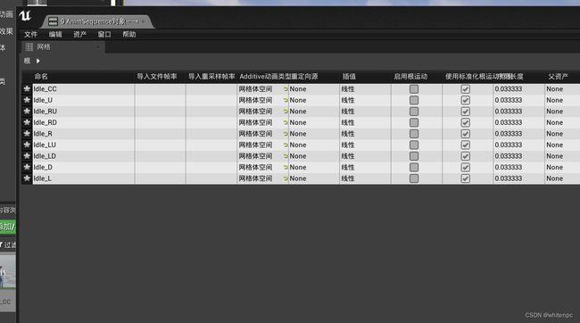This screenshot has height=323, width=580.
Task: Click the Unreal Engine logo icon
Action: pyautogui.click(x=25, y=16)
